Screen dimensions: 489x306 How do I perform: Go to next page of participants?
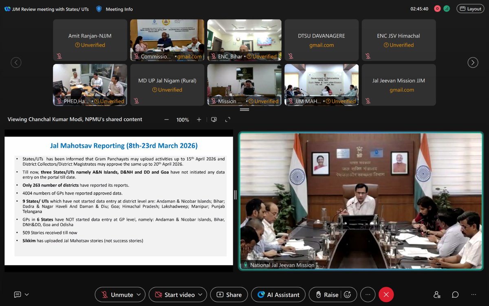pos(473,62)
